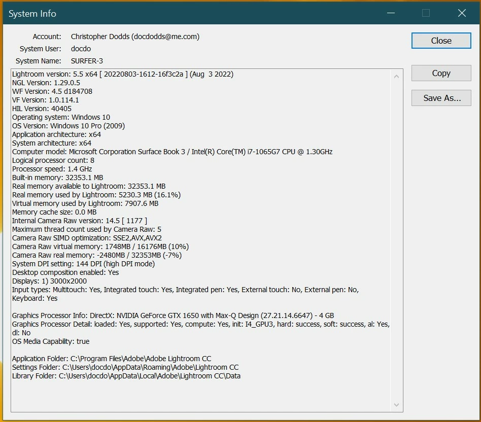Screen dimensions: 481x422
Task: Copy system info to clipboard
Action: click(441, 73)
